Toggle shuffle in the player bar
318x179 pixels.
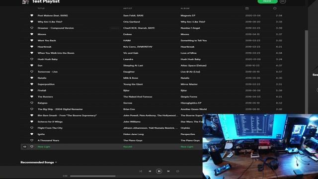point(141,171)
